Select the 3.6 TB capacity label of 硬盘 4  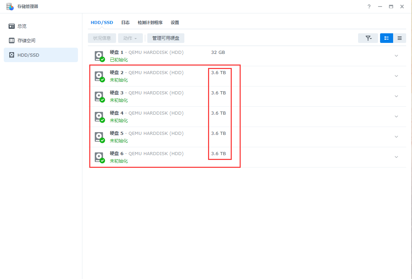(x=219, y=113)
